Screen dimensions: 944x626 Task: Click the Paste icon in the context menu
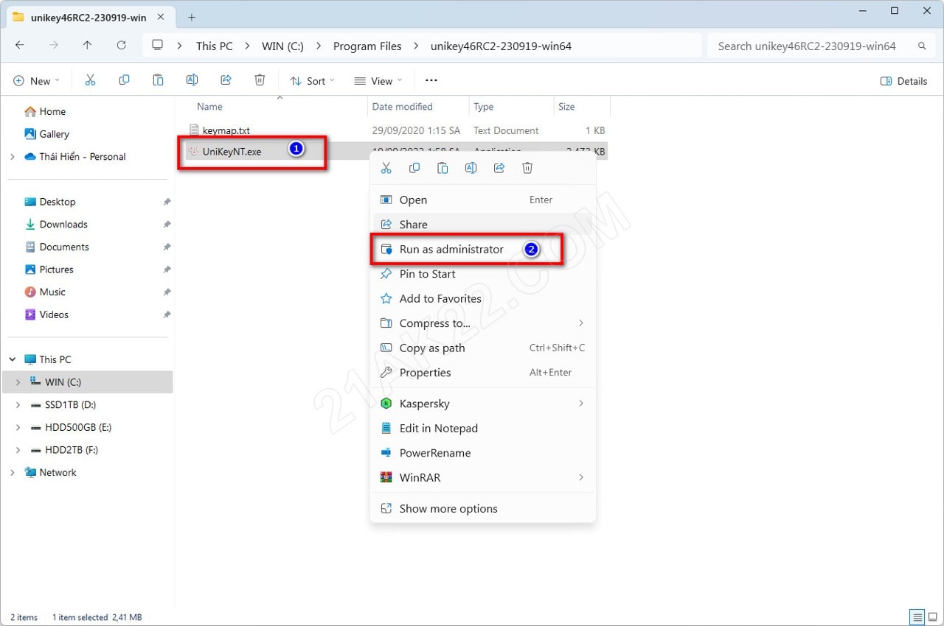(x=442, y=168)
